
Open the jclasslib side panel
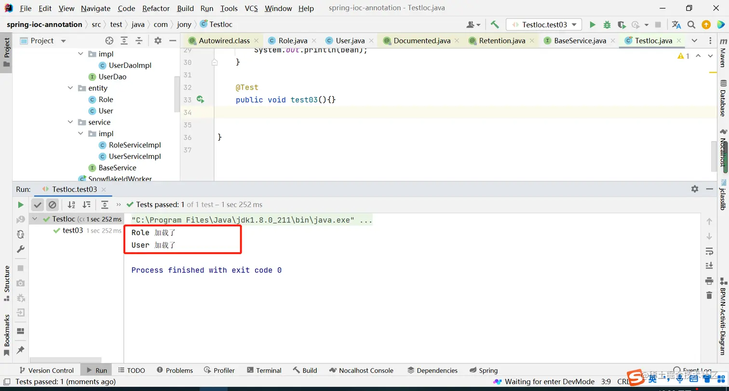723,195
